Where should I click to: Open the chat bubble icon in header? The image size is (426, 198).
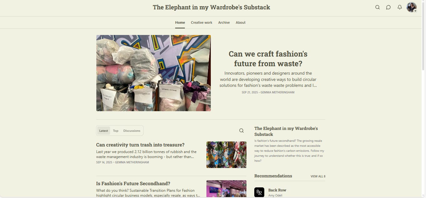pos(388,7)
